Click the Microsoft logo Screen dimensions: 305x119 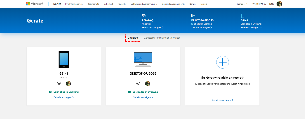tap(35, 4)
